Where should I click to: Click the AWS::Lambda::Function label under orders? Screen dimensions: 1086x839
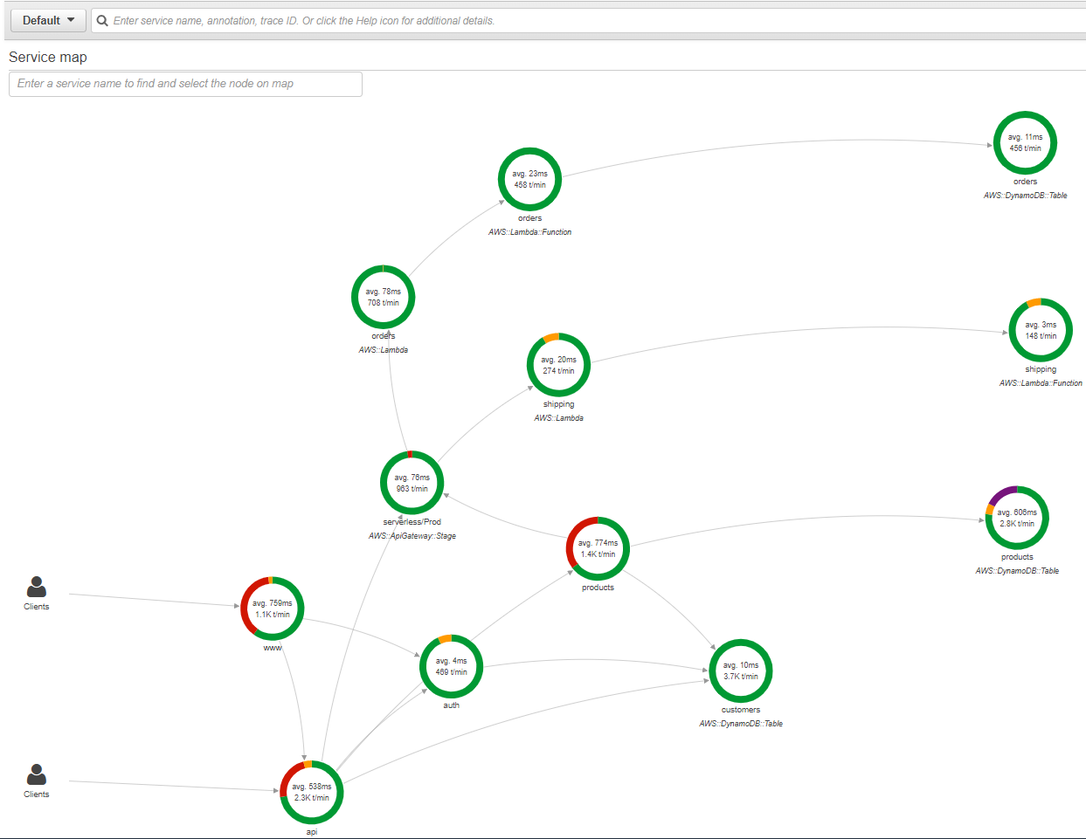[x=530, y=232]
